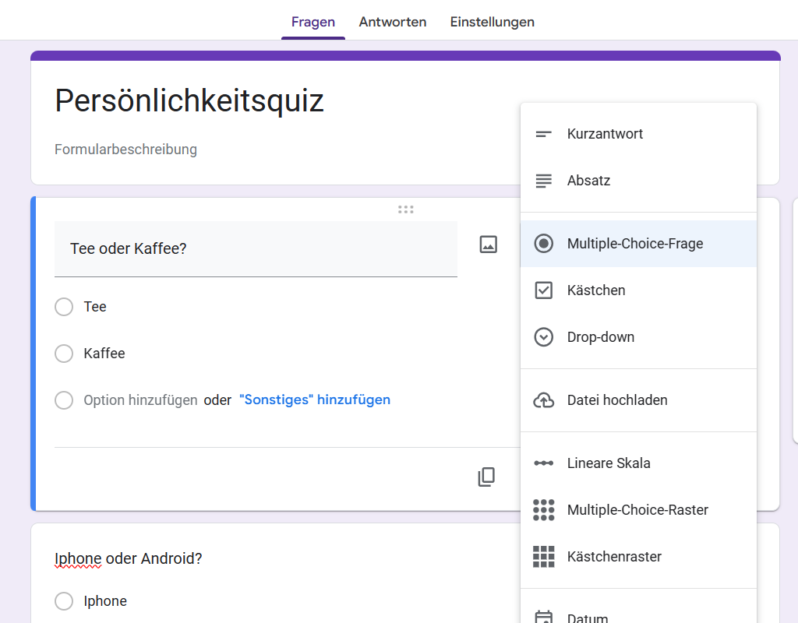Select the Iphone radio option
Viewport: 798px width, 623px height.
(64, 601)
